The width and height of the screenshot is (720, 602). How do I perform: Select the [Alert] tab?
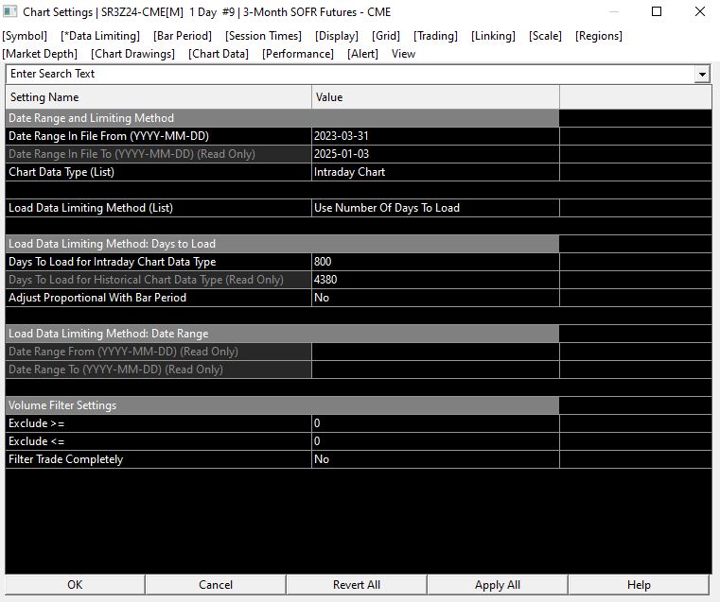pyautogui.click(x=362, y=54)
